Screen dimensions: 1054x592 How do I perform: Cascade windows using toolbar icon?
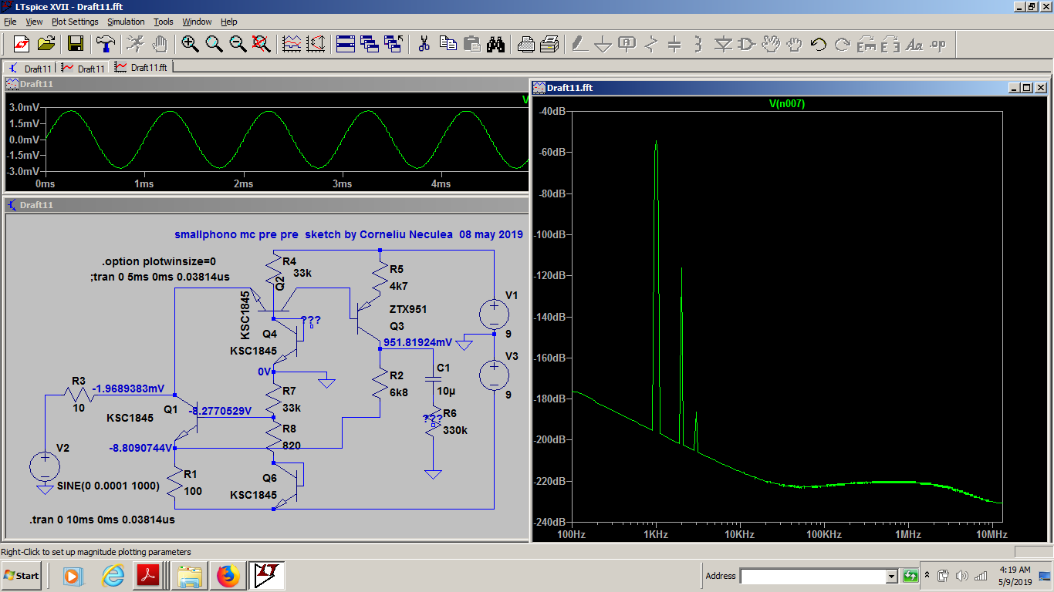coord(369,44)
